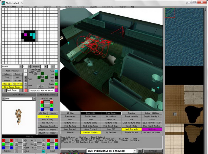Click the Room plus height button
Screen dimensions: 208x154
pos(26,84)
